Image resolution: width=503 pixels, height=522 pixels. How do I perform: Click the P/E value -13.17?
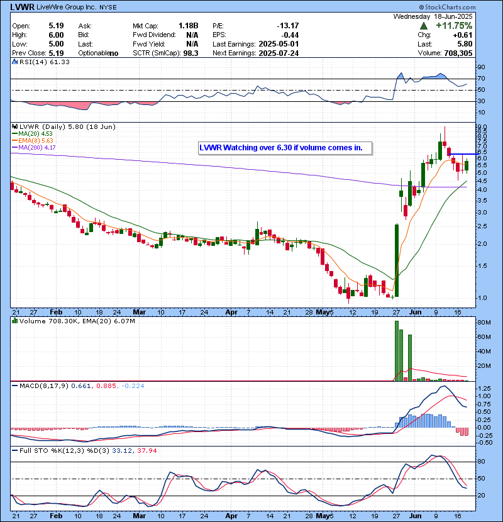tap(288, 26)
